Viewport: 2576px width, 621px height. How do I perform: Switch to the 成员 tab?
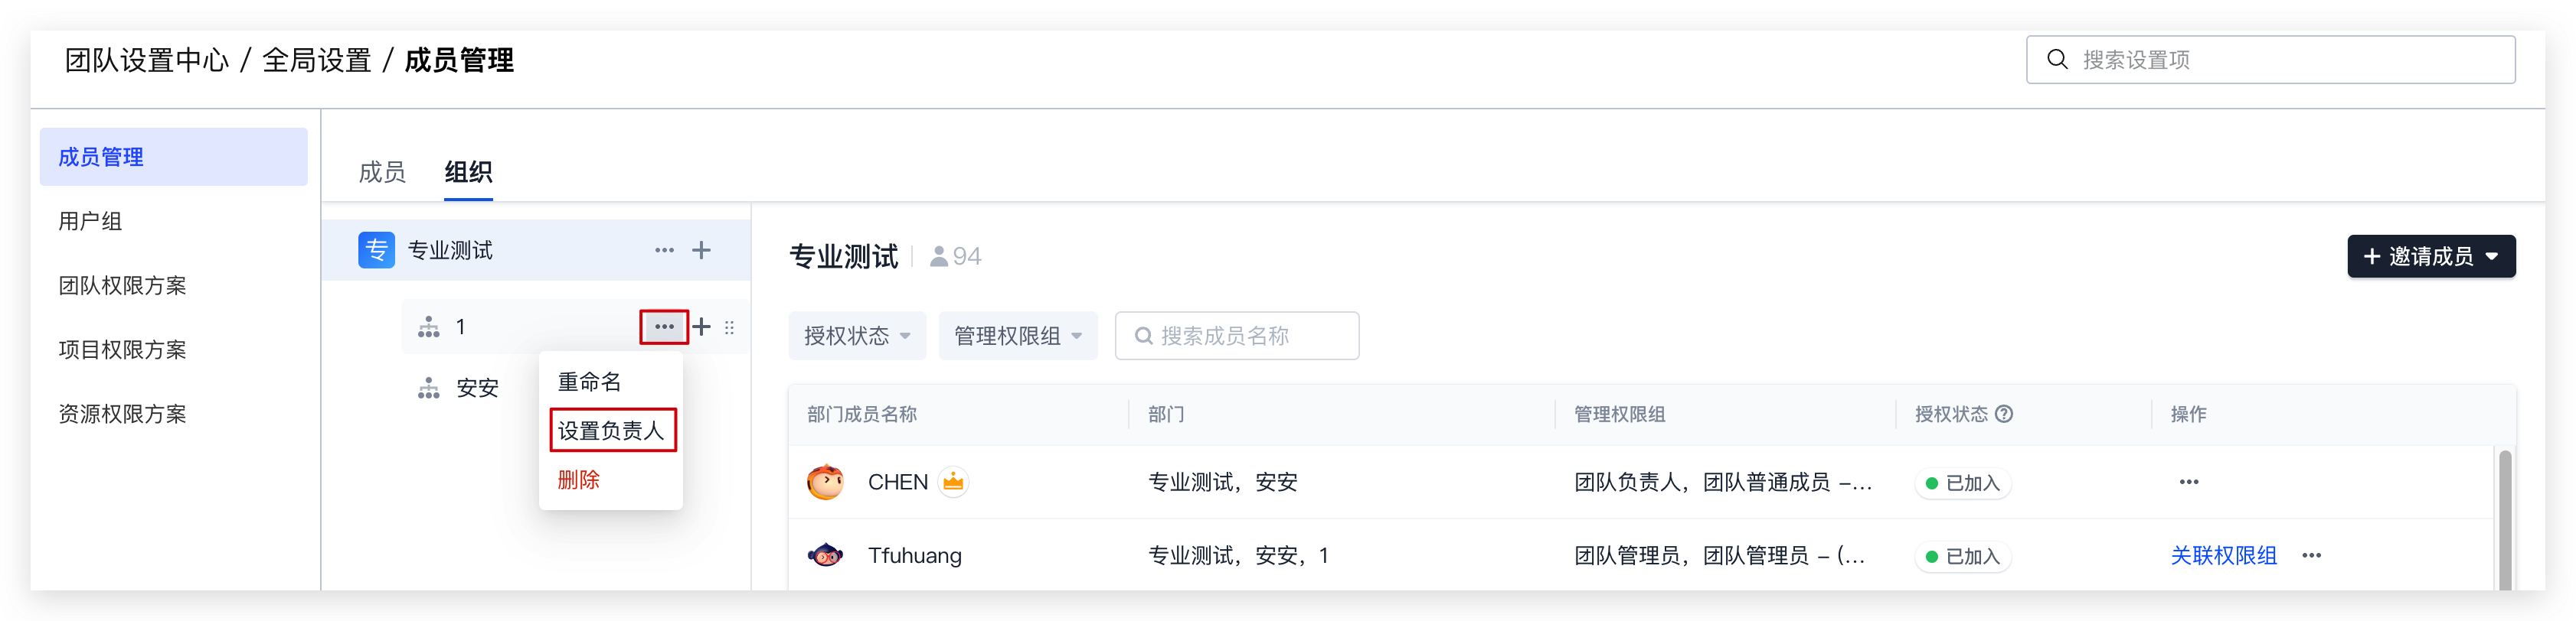382,173
